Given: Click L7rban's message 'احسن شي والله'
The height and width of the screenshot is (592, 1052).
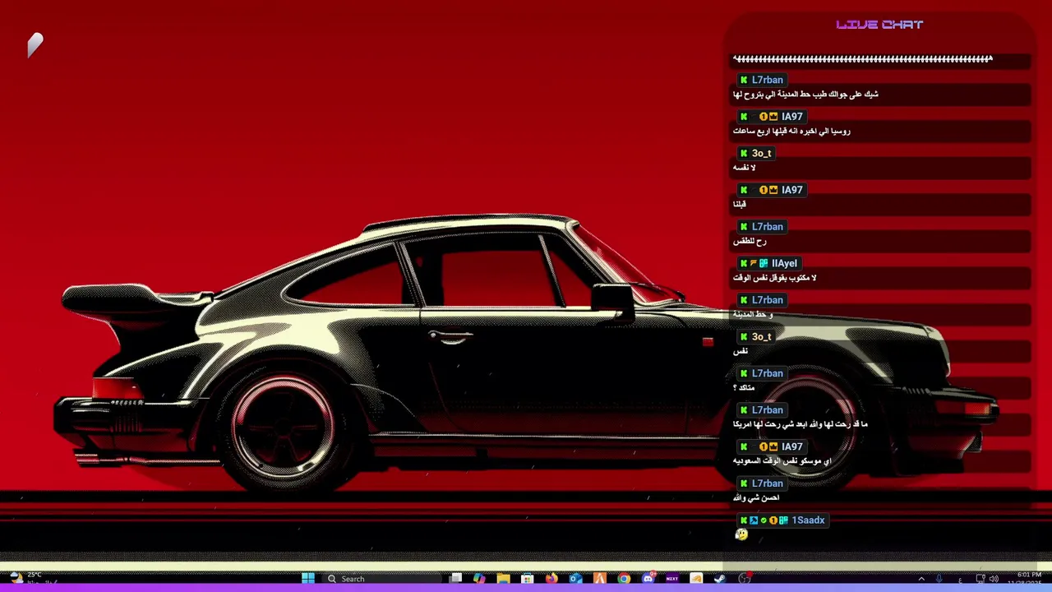Looking at the screenshot, I should click(756, 498).
